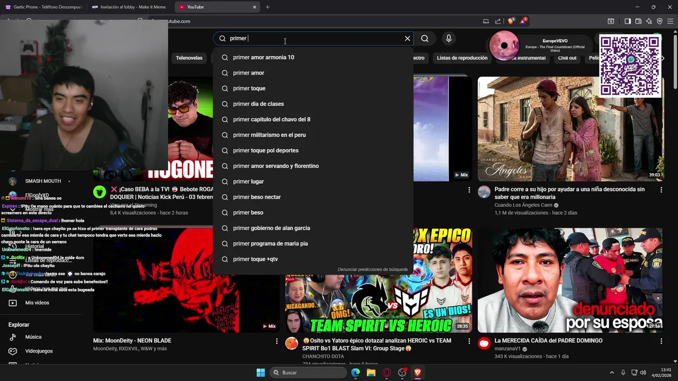Image resolution: width=678 pixels, height=381 pixels.
Task: Open the Europe Final Countdown mini player thumbnail
Action: [x=504, y=46]
